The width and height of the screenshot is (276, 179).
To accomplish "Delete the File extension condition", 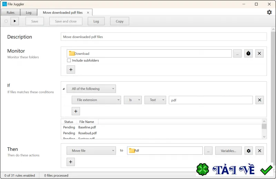I will [259, 100].
